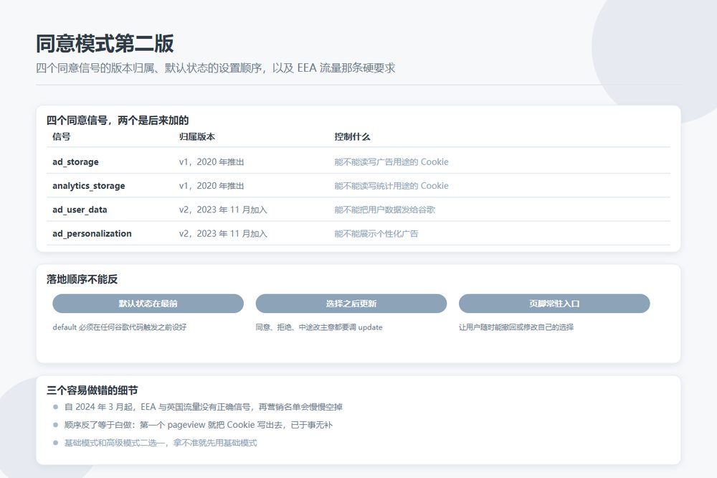
Task: Click the version cell in the analytics_storage row
Action: tap(212, 185)
